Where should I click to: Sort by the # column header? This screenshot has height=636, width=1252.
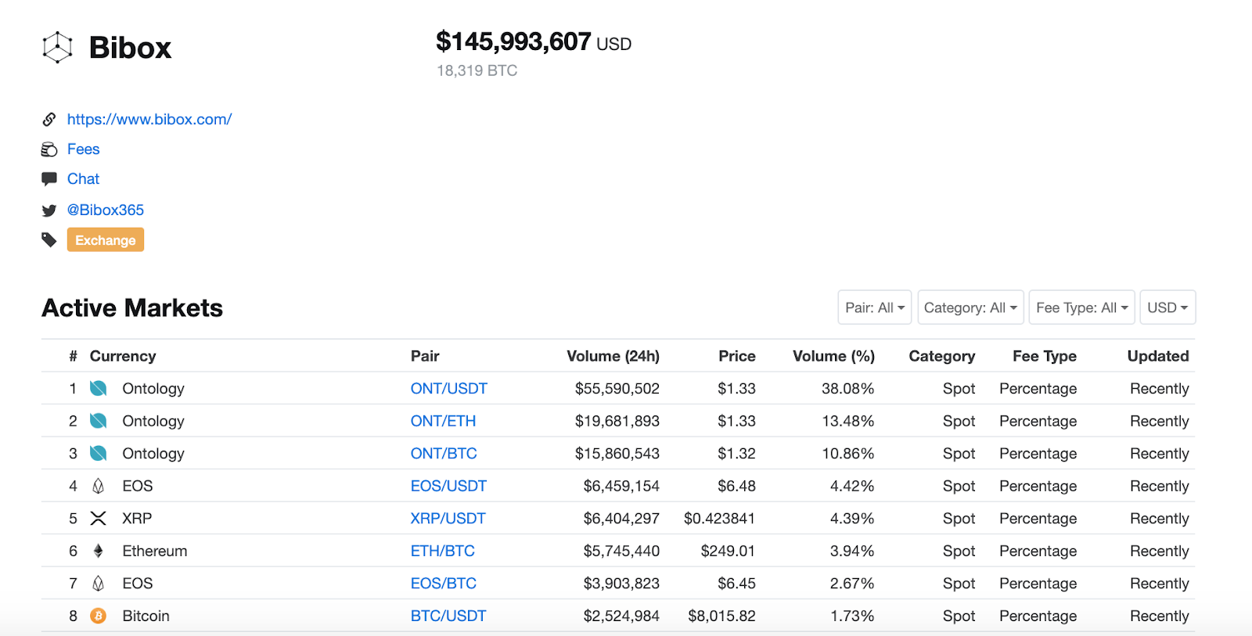pyautogui.click(x=73, y=356)
